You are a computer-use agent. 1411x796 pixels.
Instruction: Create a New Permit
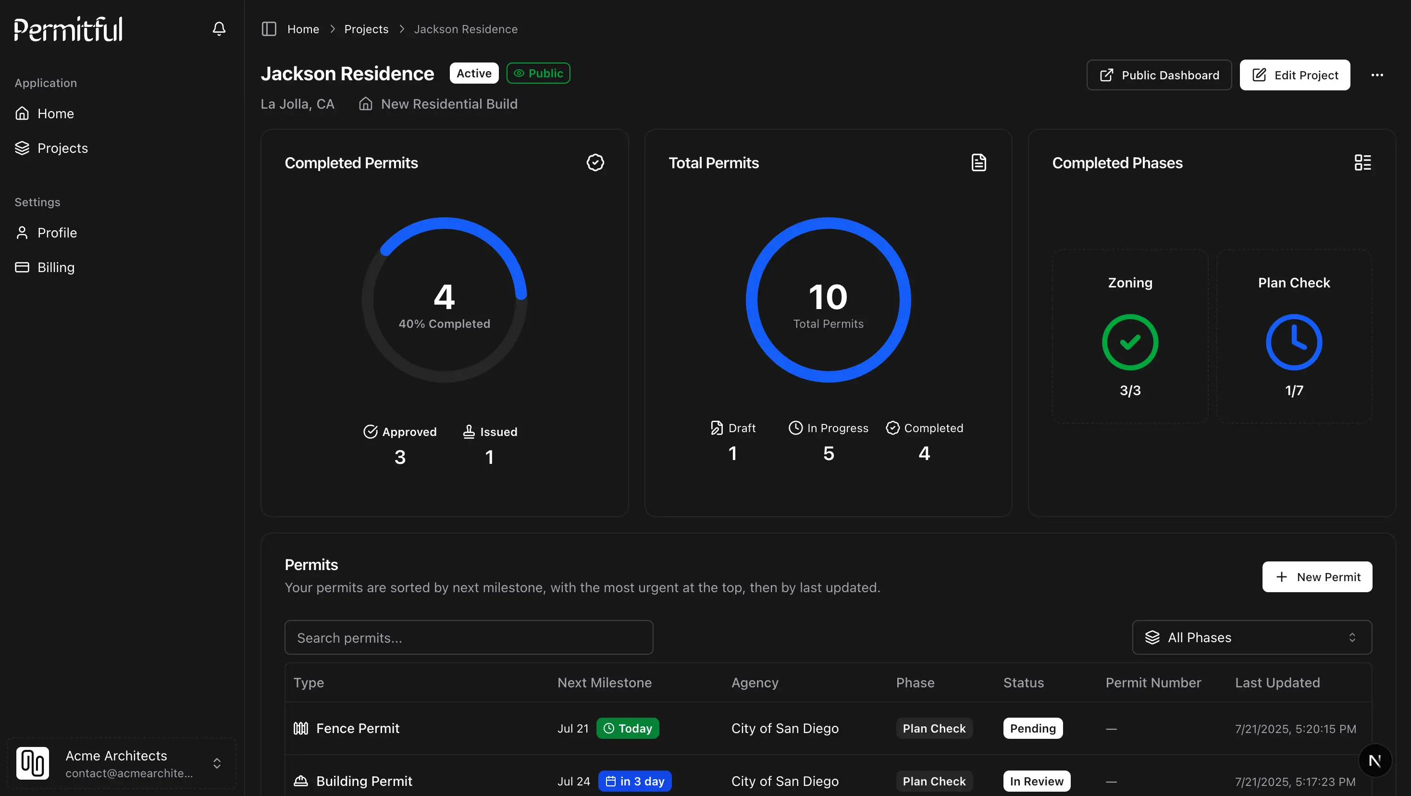(x=1317, y=576)
